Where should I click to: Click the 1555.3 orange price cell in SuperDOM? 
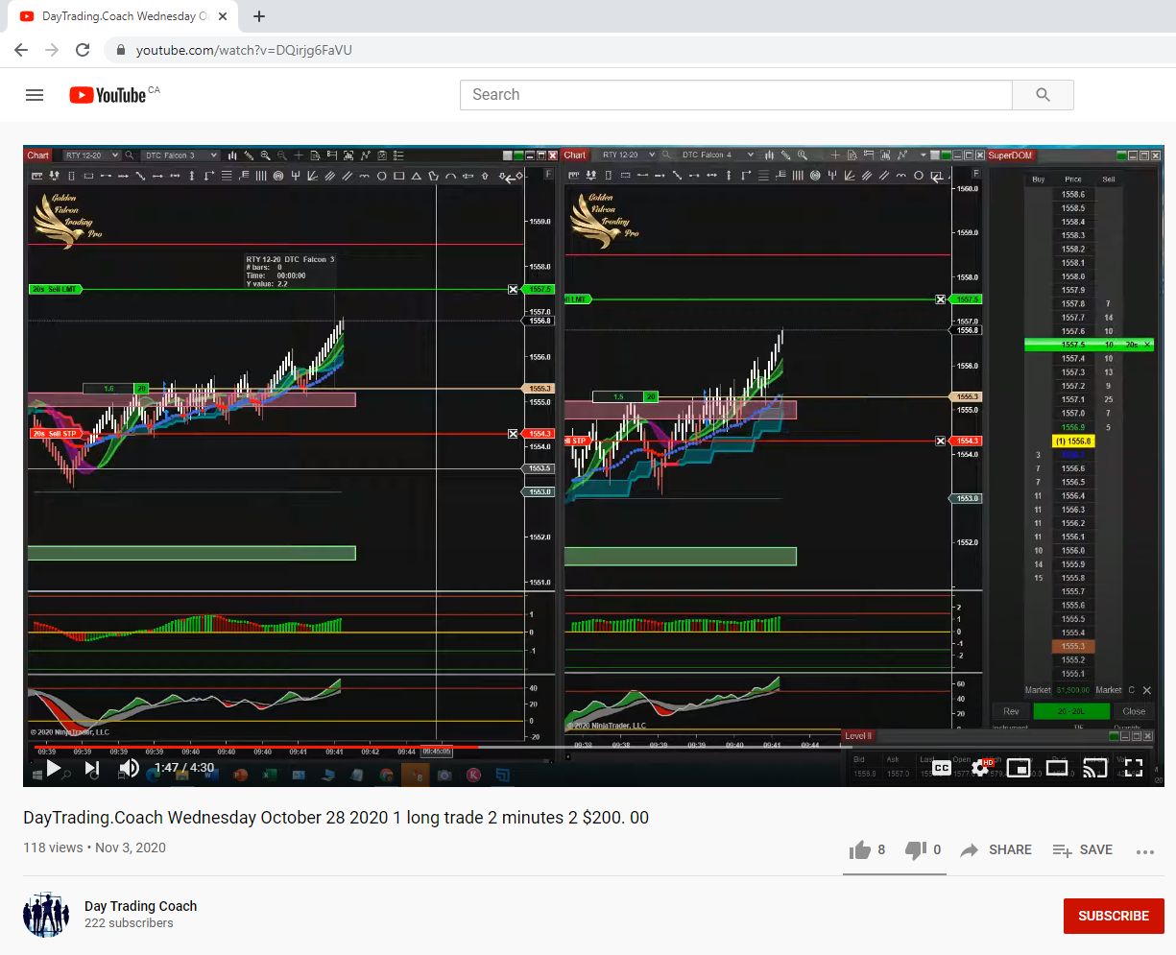[x=1073, y=647]
